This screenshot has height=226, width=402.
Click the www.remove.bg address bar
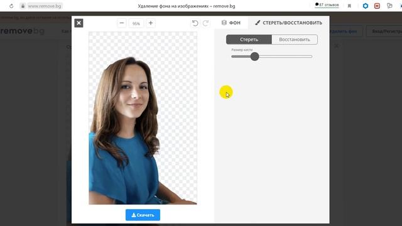44,6
